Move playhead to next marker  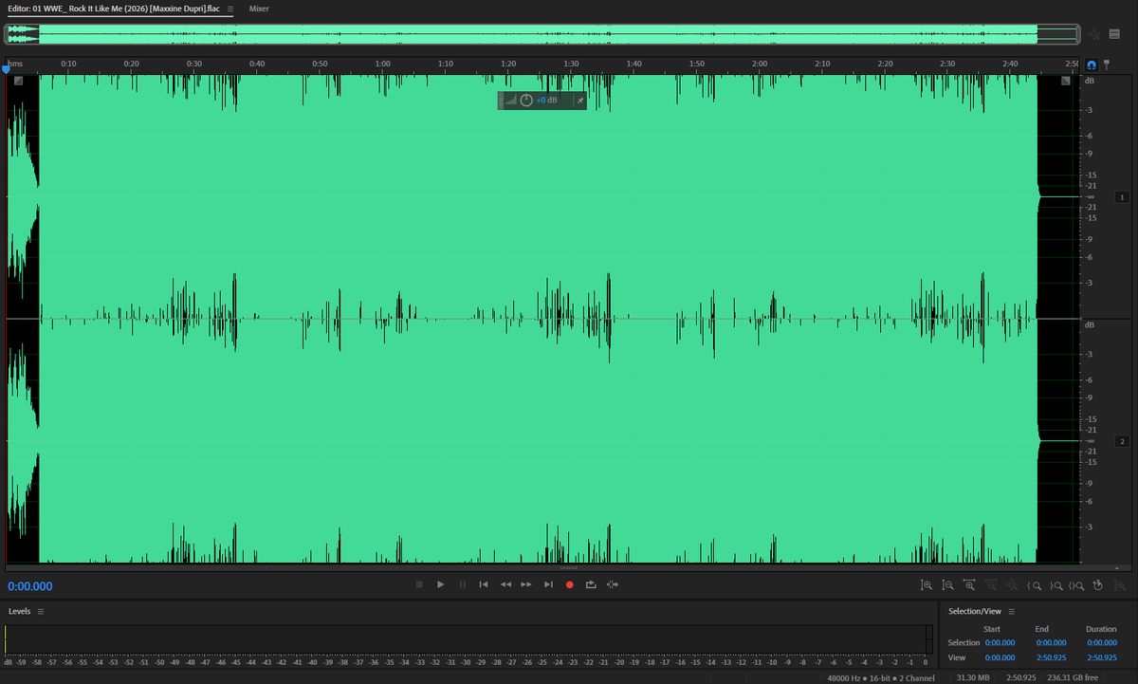pos(548,584)
